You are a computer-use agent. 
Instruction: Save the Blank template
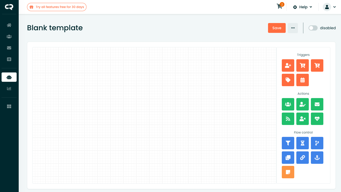coord(277,28)
